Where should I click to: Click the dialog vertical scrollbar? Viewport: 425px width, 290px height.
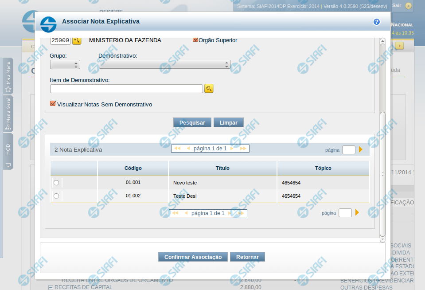tap(382, 173)
